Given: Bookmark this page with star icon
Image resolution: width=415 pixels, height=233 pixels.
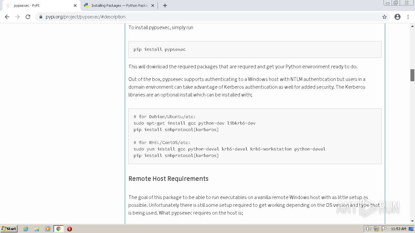Looking at the screenshot, I should [x=385, y=17].
